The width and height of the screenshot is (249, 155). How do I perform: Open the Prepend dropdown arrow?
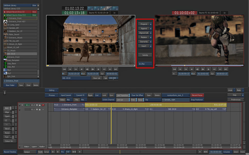[x=151, y=24]
